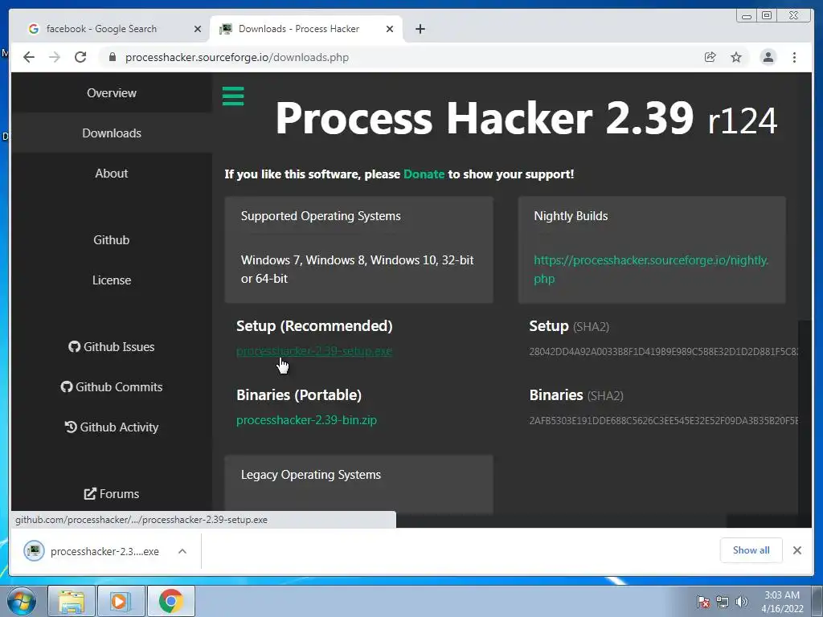The height and width of the screenshot is (617, 823).
Task: Open the Windows Start menu orb
Action: coord(22,601)
